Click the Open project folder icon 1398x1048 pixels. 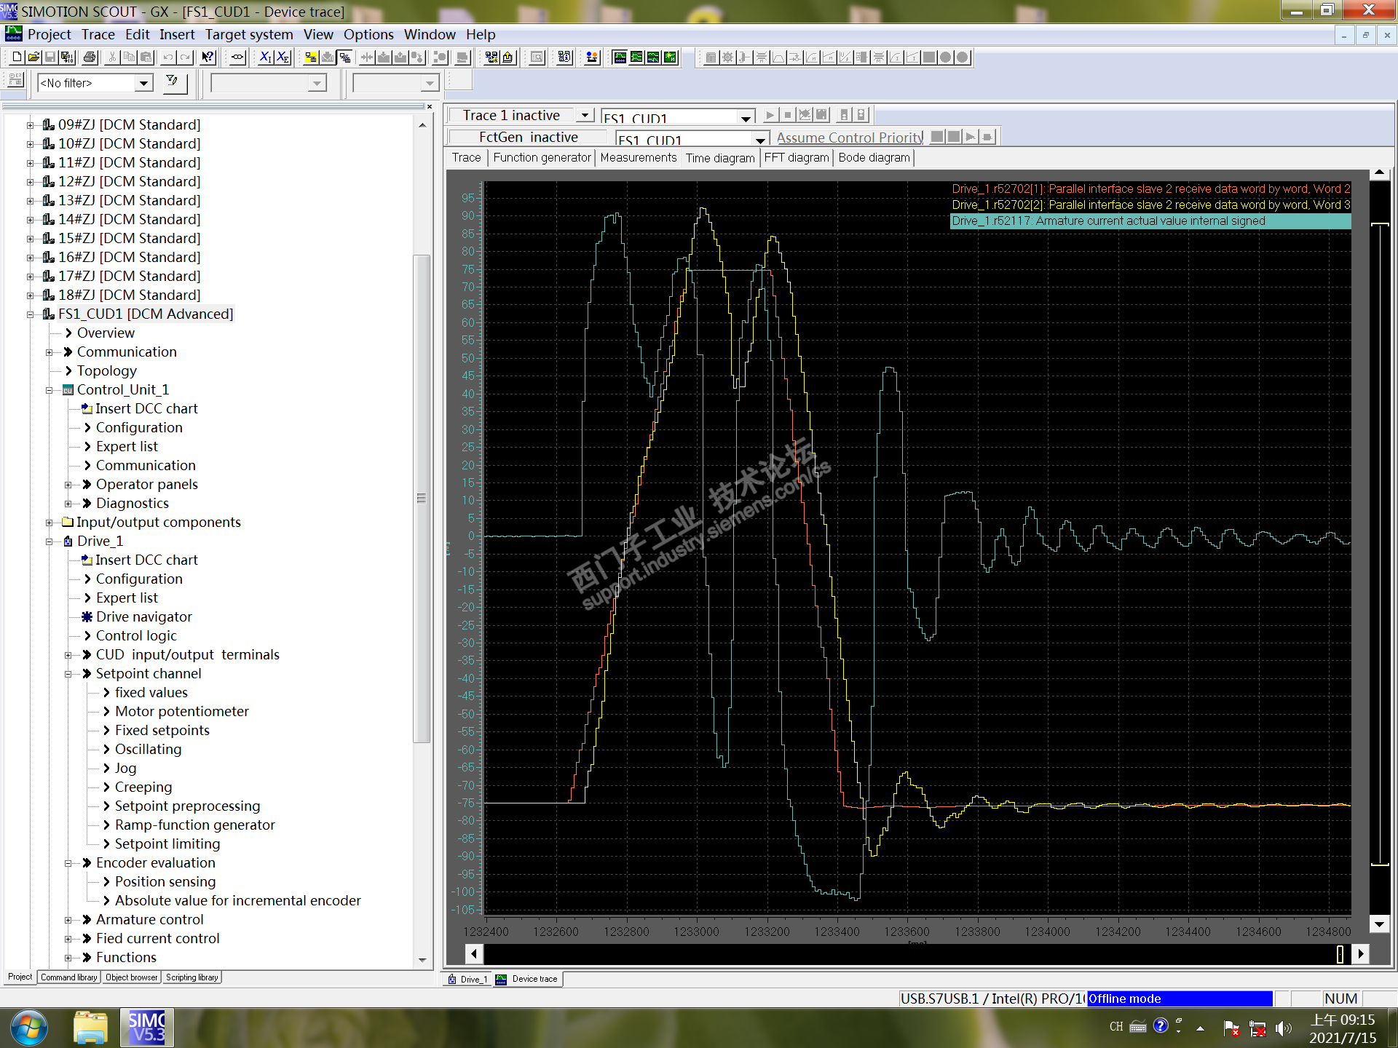tap(33, 57)
